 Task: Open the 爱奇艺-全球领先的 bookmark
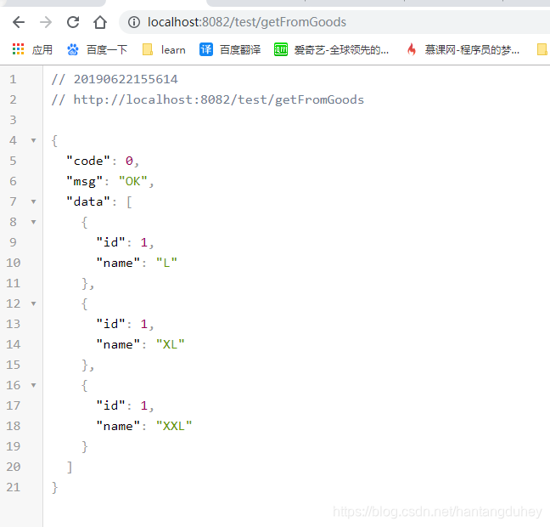tap(341, 50)
